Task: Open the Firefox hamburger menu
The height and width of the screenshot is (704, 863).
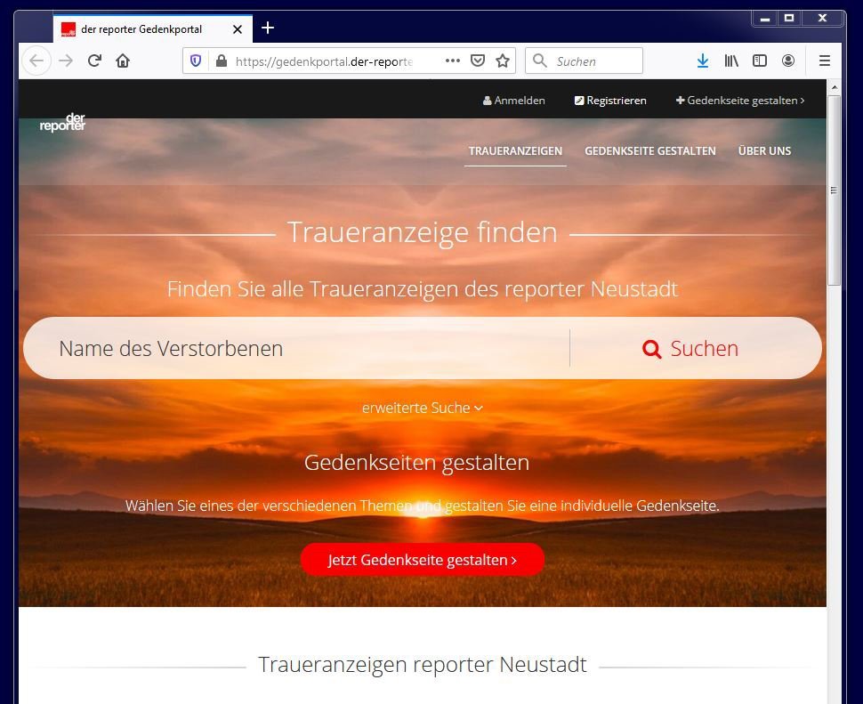Action: pyautogui.click(x=825, y=61)
